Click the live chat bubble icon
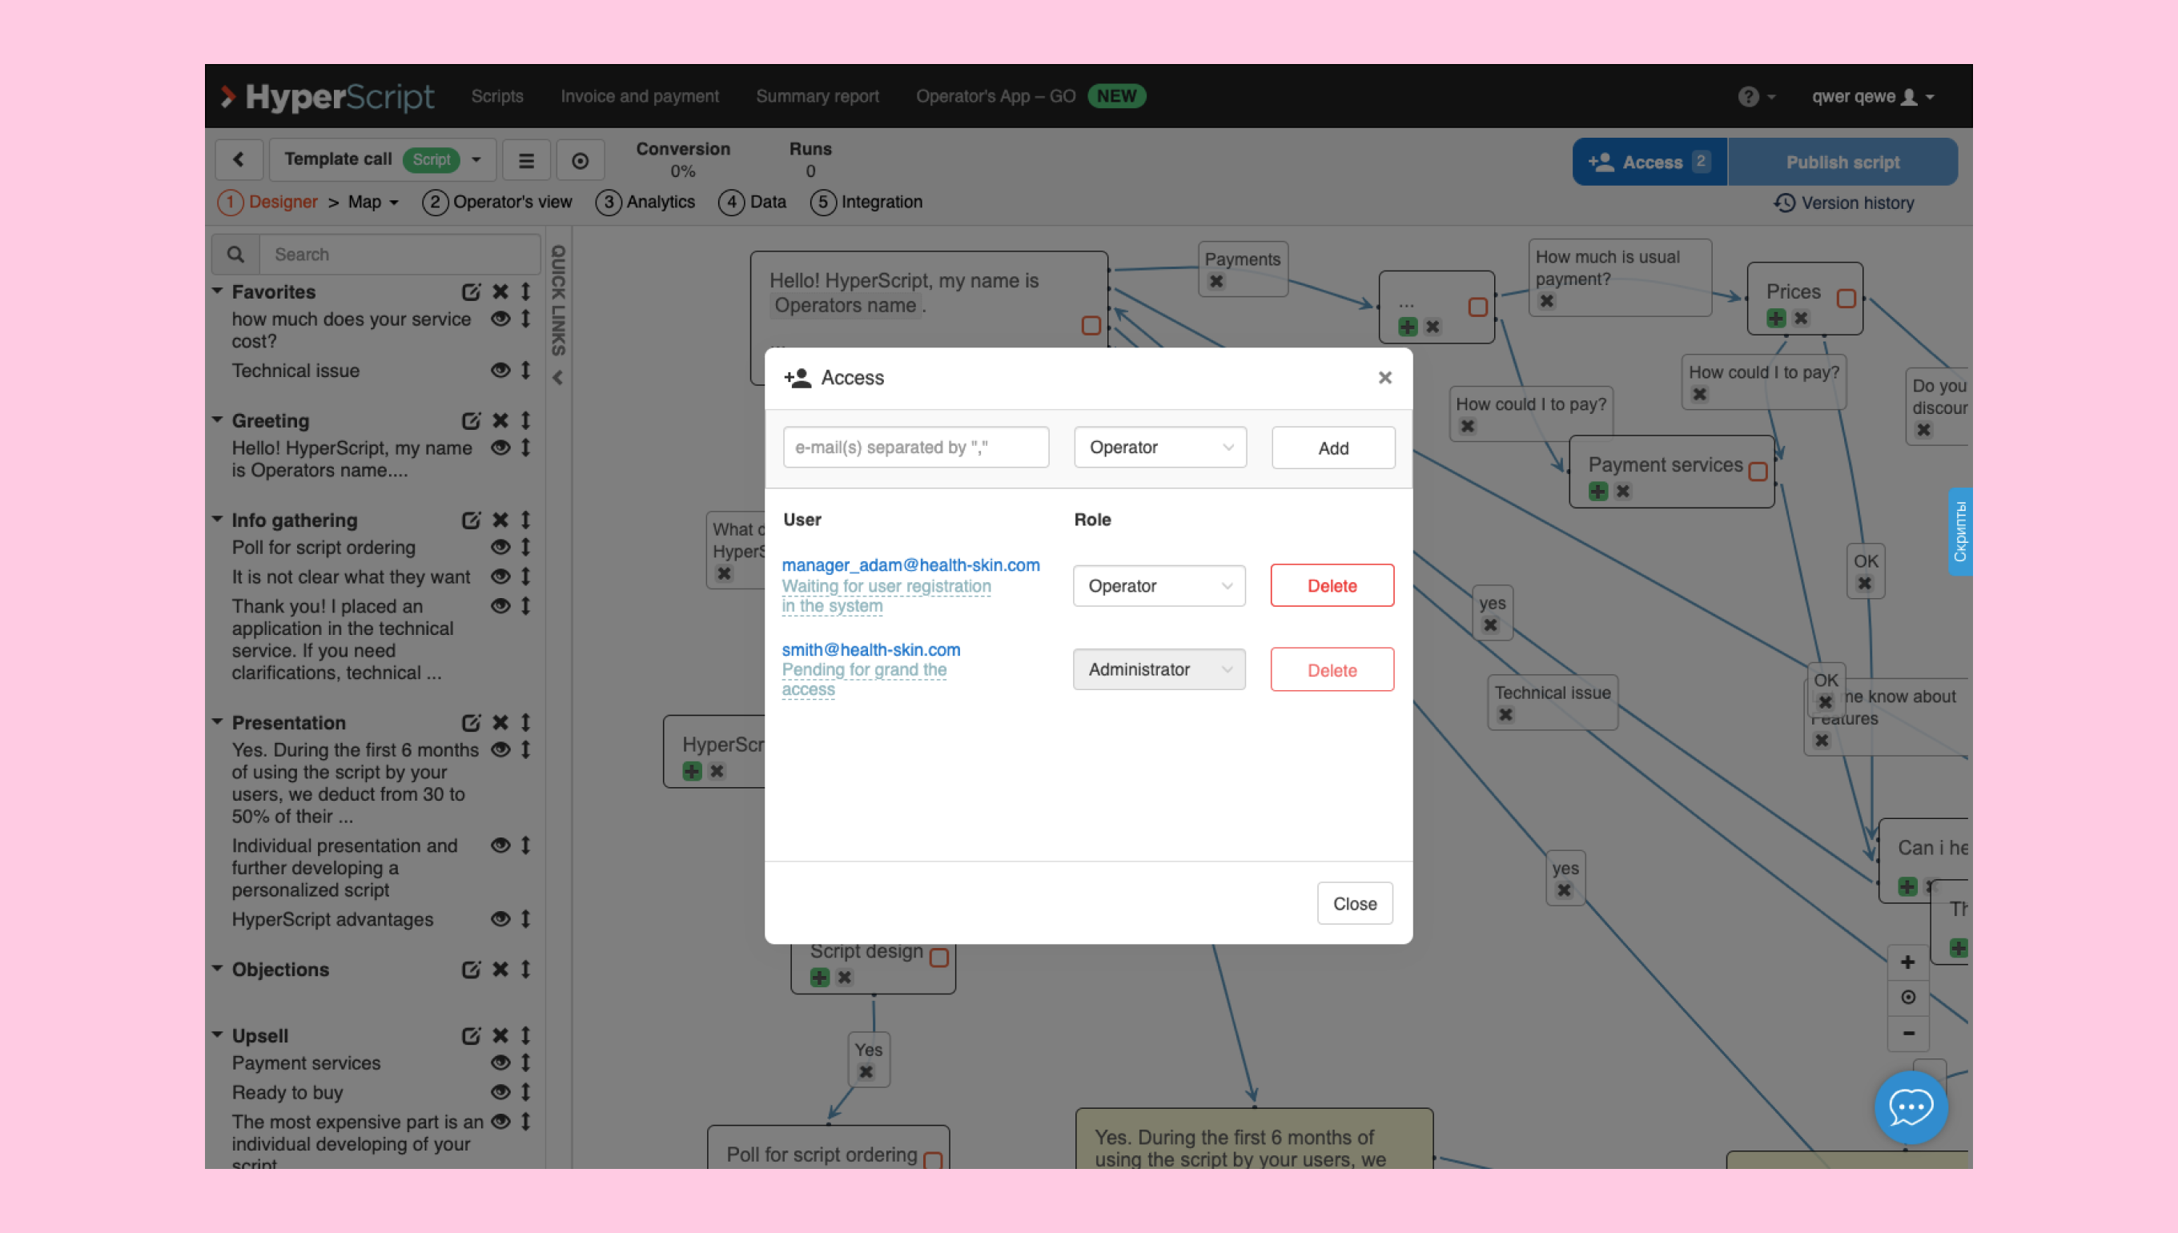 (1911, 1106)
